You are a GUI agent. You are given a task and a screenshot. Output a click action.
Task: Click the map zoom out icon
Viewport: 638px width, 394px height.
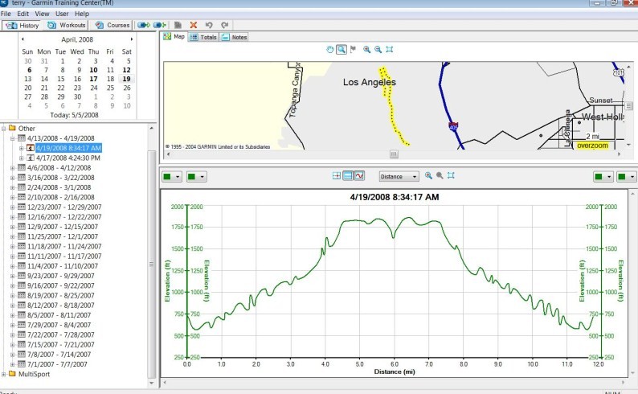coord(378,50)
